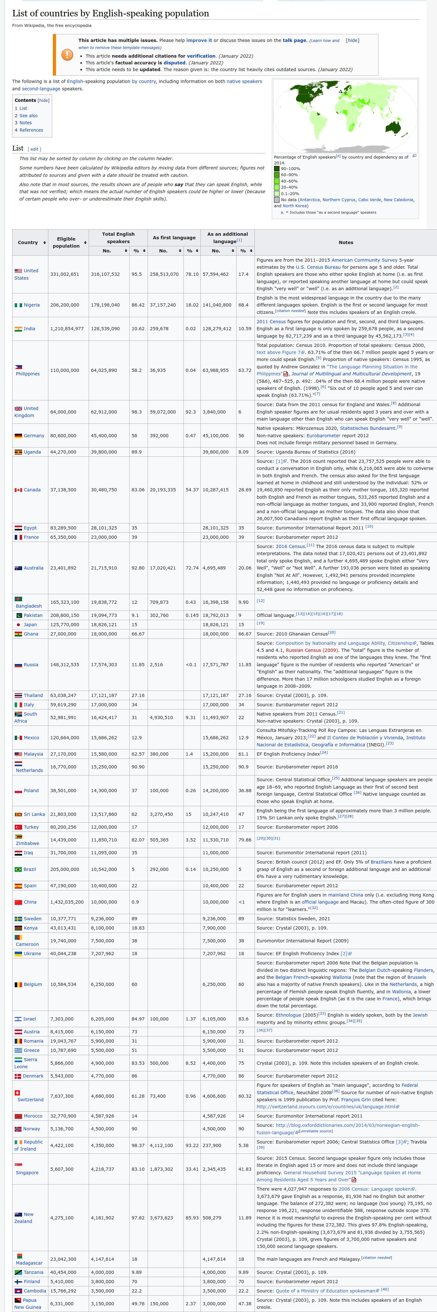Click the 90–100% dark green legend swatch
Image resolution: width=437 pixels, height=1312 pixels.
[x=277, y=168]
